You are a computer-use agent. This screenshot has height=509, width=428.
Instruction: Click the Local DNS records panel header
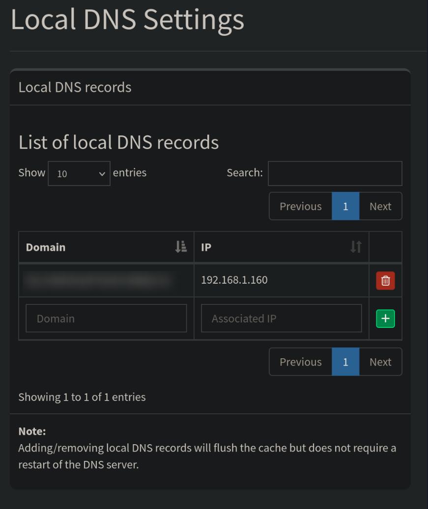(75, 87)
